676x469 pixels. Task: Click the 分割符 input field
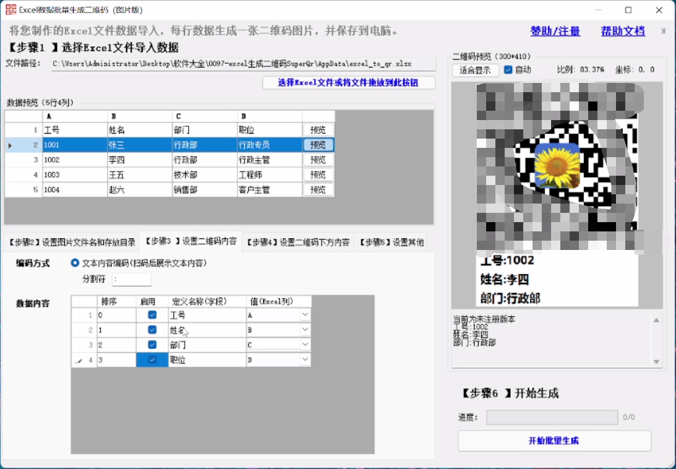coord(132,280)
